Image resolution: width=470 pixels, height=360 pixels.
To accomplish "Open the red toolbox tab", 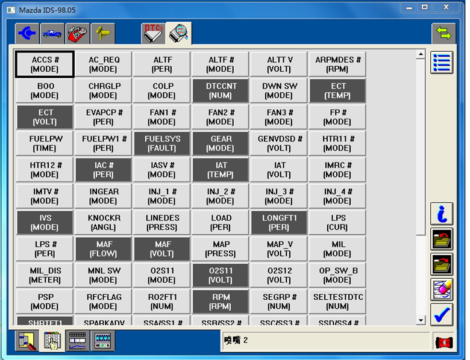I will pyautogui.click(x=78, y=33).
